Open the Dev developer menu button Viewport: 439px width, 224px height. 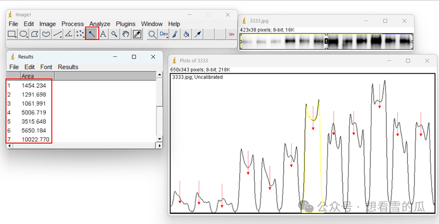click(x=164, y=34)
